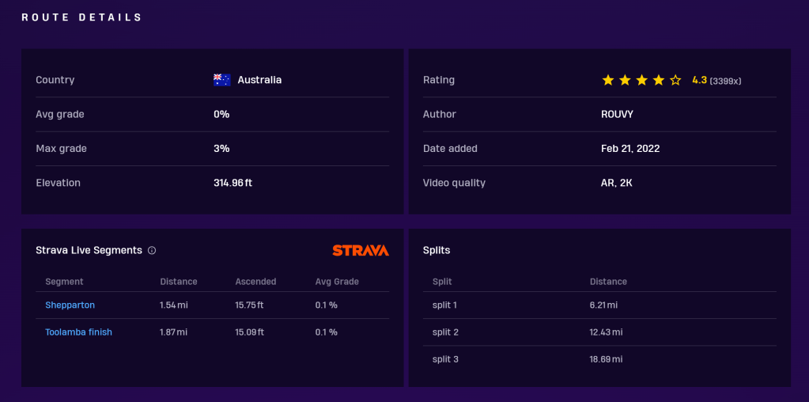Click the Ascended column header
The height and width of the screenshot is (402, 809).
pyautogui.click(x=255, y=282)
